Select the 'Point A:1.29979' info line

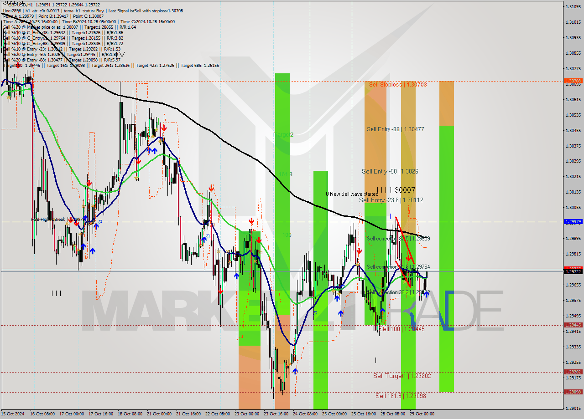[19, 15]
